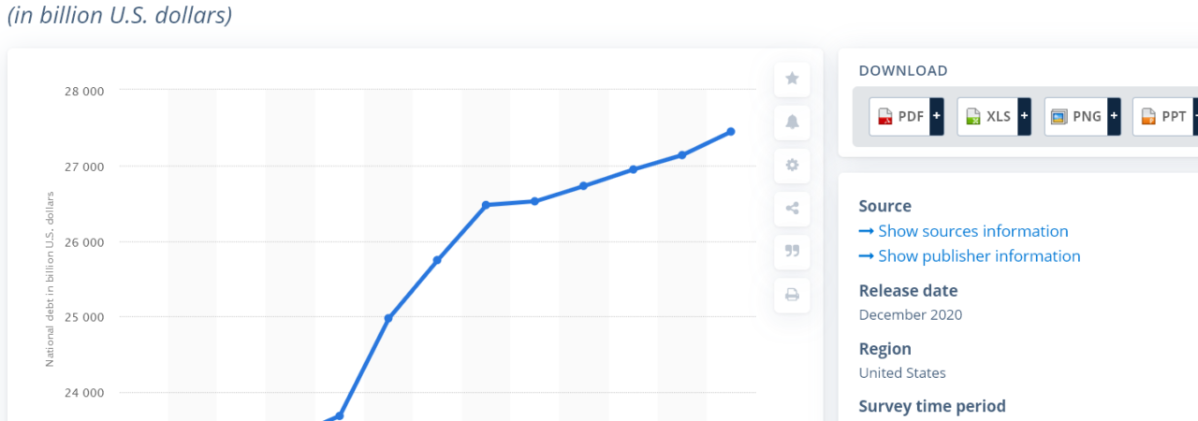Click the PPT presentation file icon
1198x421 pixels.
click(1148, 117)
